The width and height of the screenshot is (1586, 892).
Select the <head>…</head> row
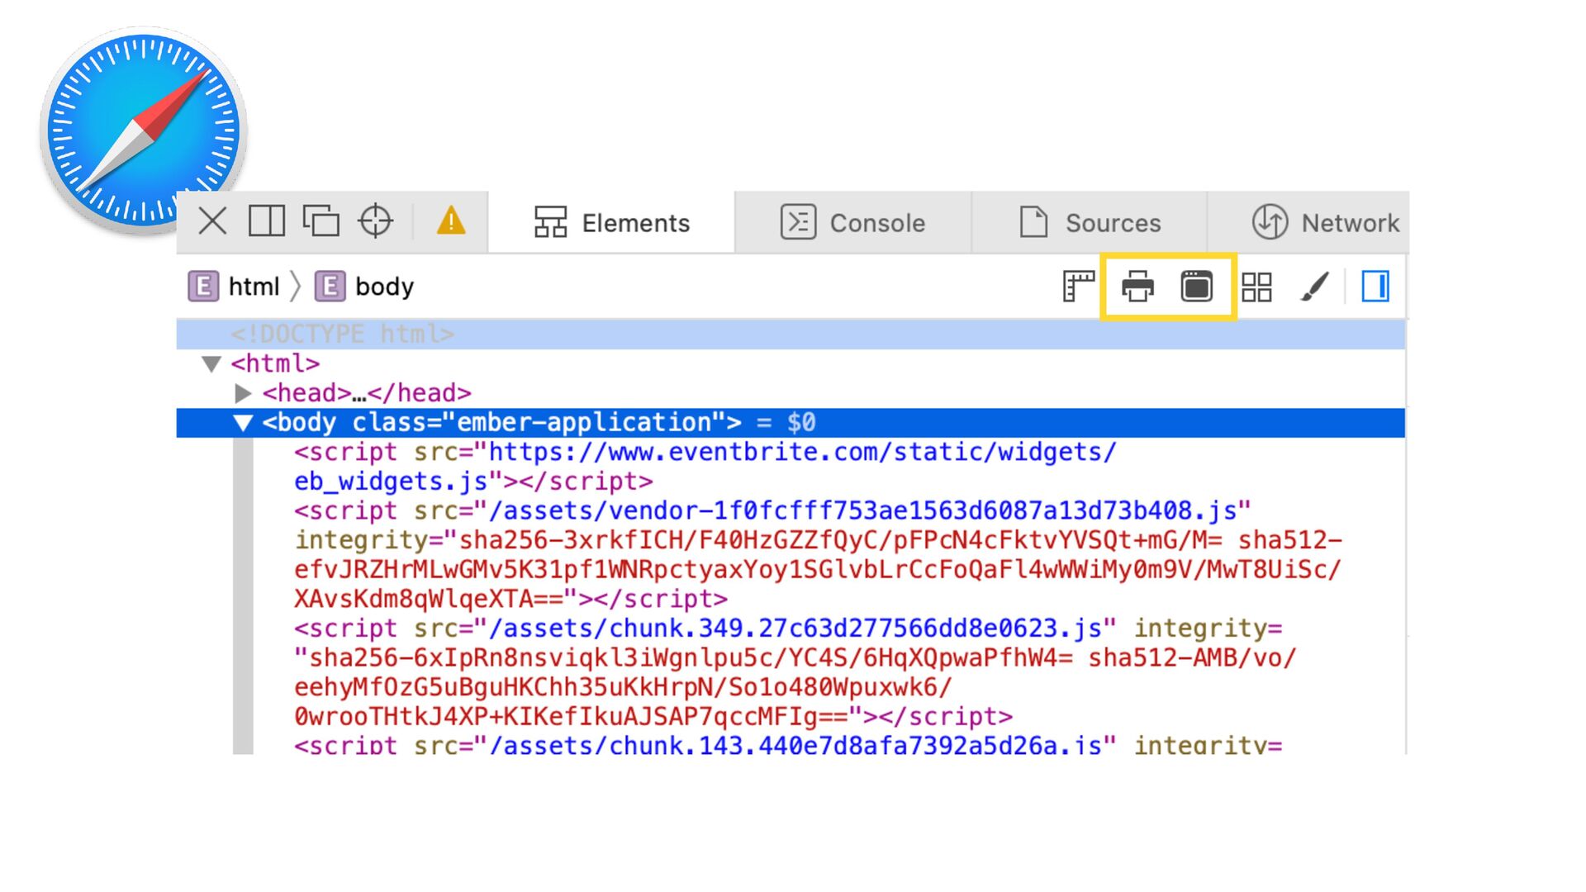tap(791, 393)
